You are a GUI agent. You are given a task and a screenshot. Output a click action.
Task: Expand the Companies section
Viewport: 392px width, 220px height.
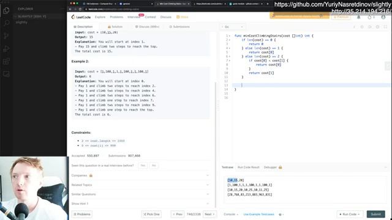point(140,175)
